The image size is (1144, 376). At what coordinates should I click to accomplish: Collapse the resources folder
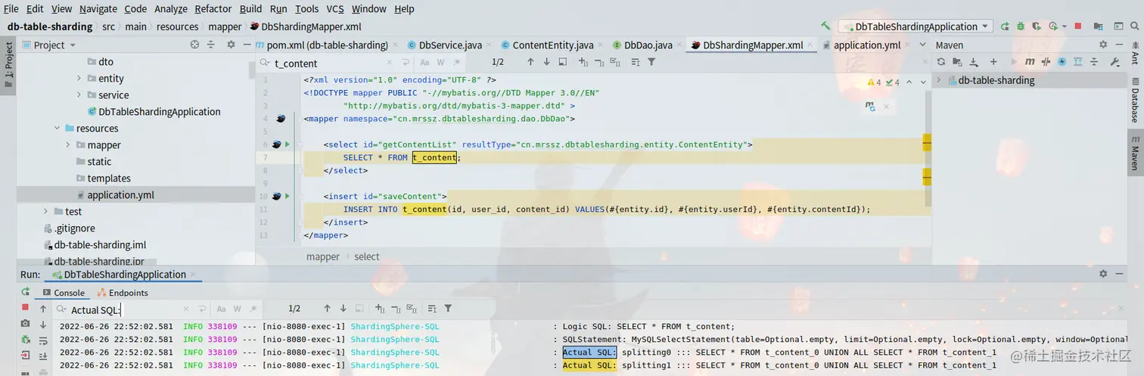click(58, 128)
